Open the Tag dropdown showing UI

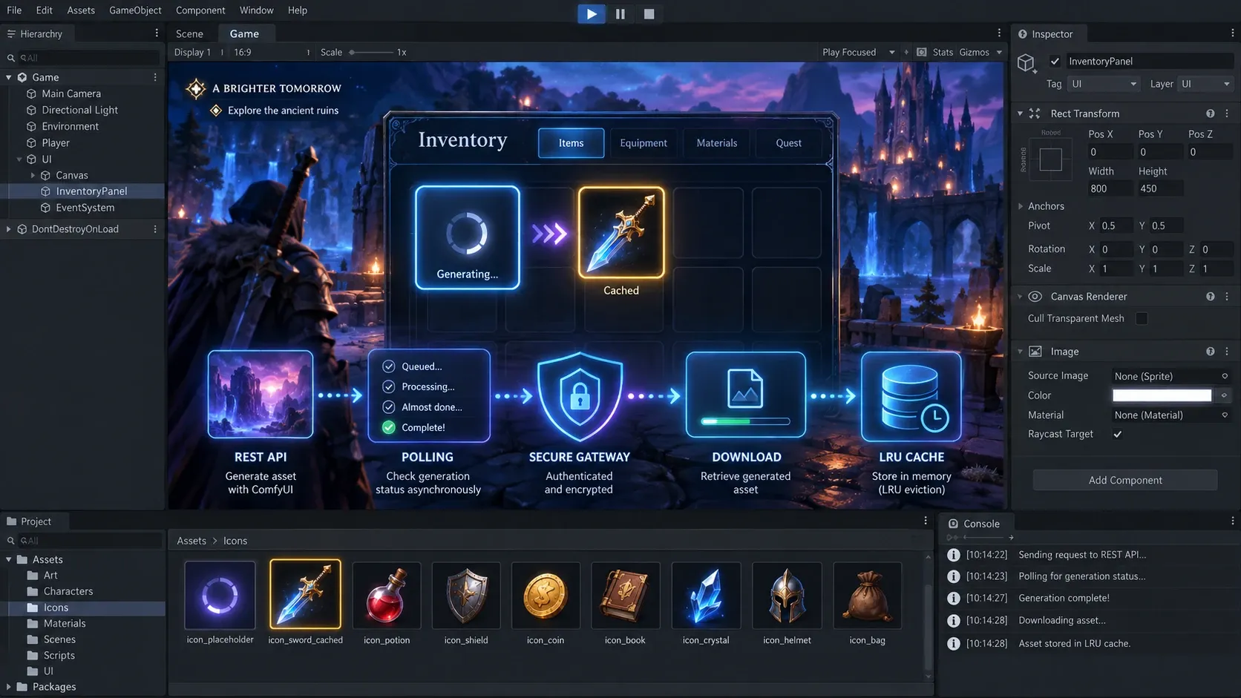tap(1103, 84)
